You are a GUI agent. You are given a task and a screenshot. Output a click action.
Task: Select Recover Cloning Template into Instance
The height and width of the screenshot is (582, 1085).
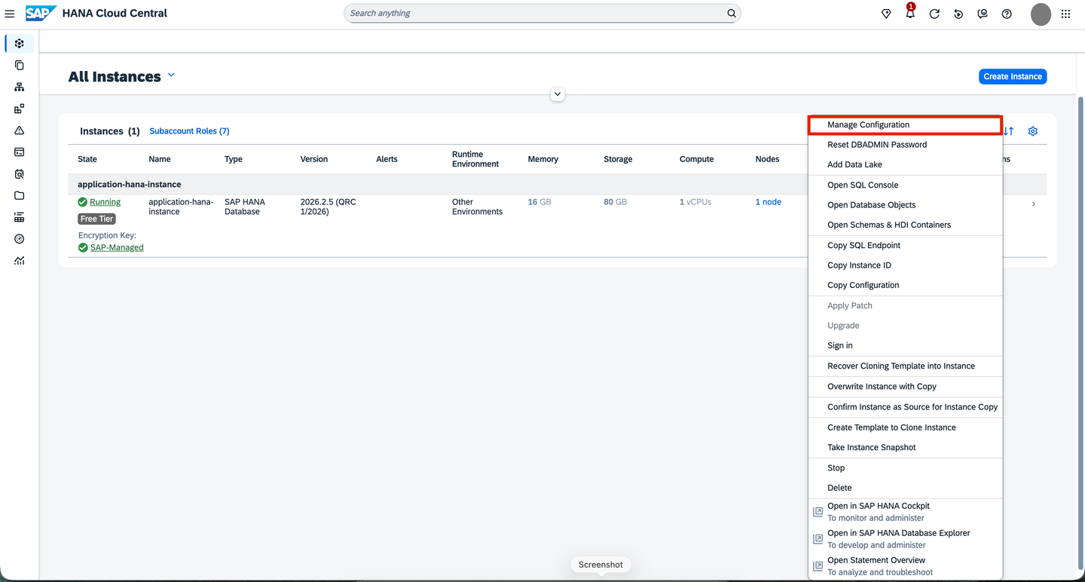pyautogui.click(x=905, y=366)
